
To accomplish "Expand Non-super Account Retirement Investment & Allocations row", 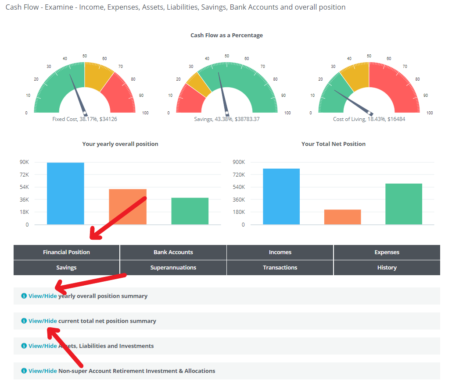I will pyautogui.click(x=43, y=371).
